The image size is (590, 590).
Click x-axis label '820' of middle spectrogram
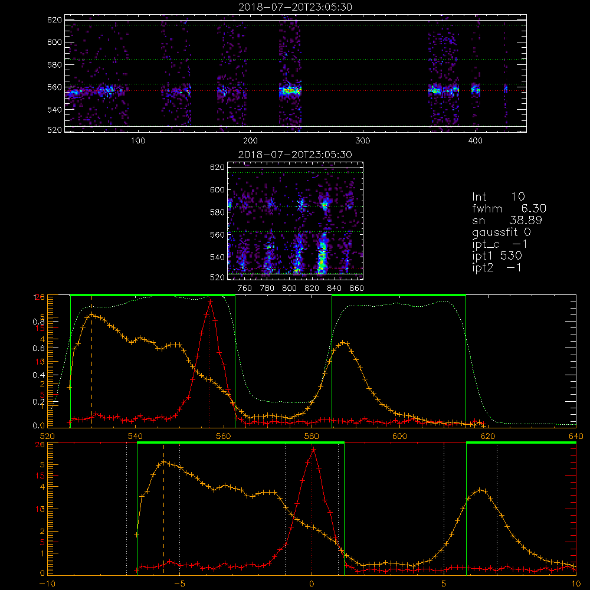click(x=312, y=289)
